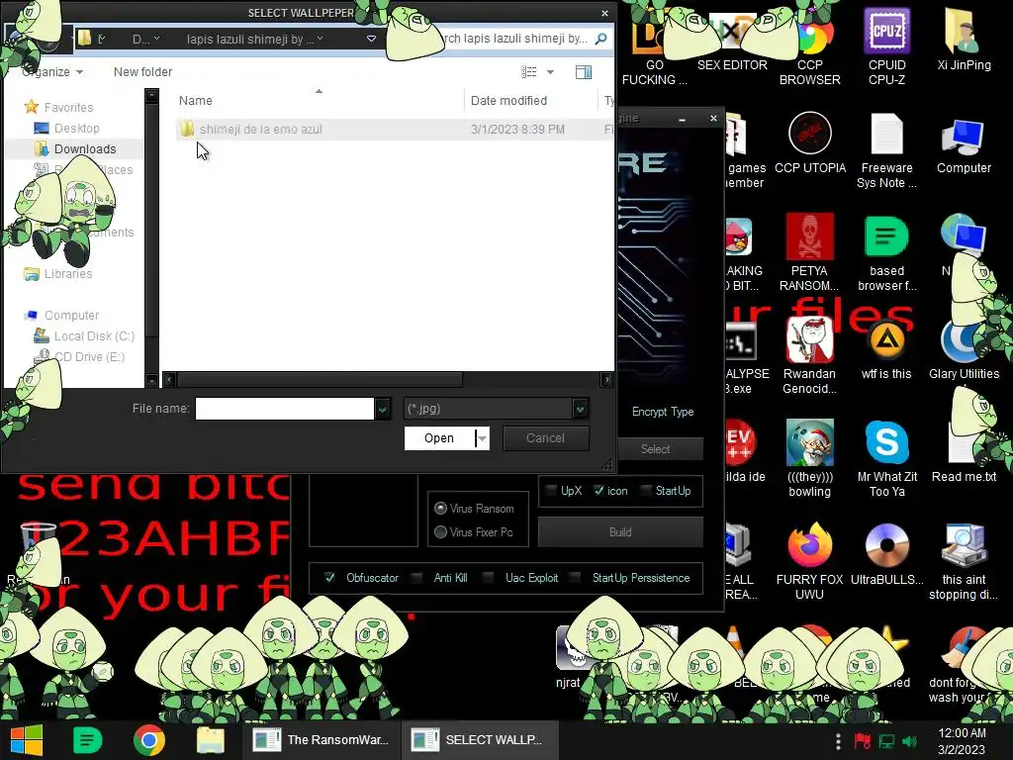Open the Computer desktop icon

coord(964,146)
